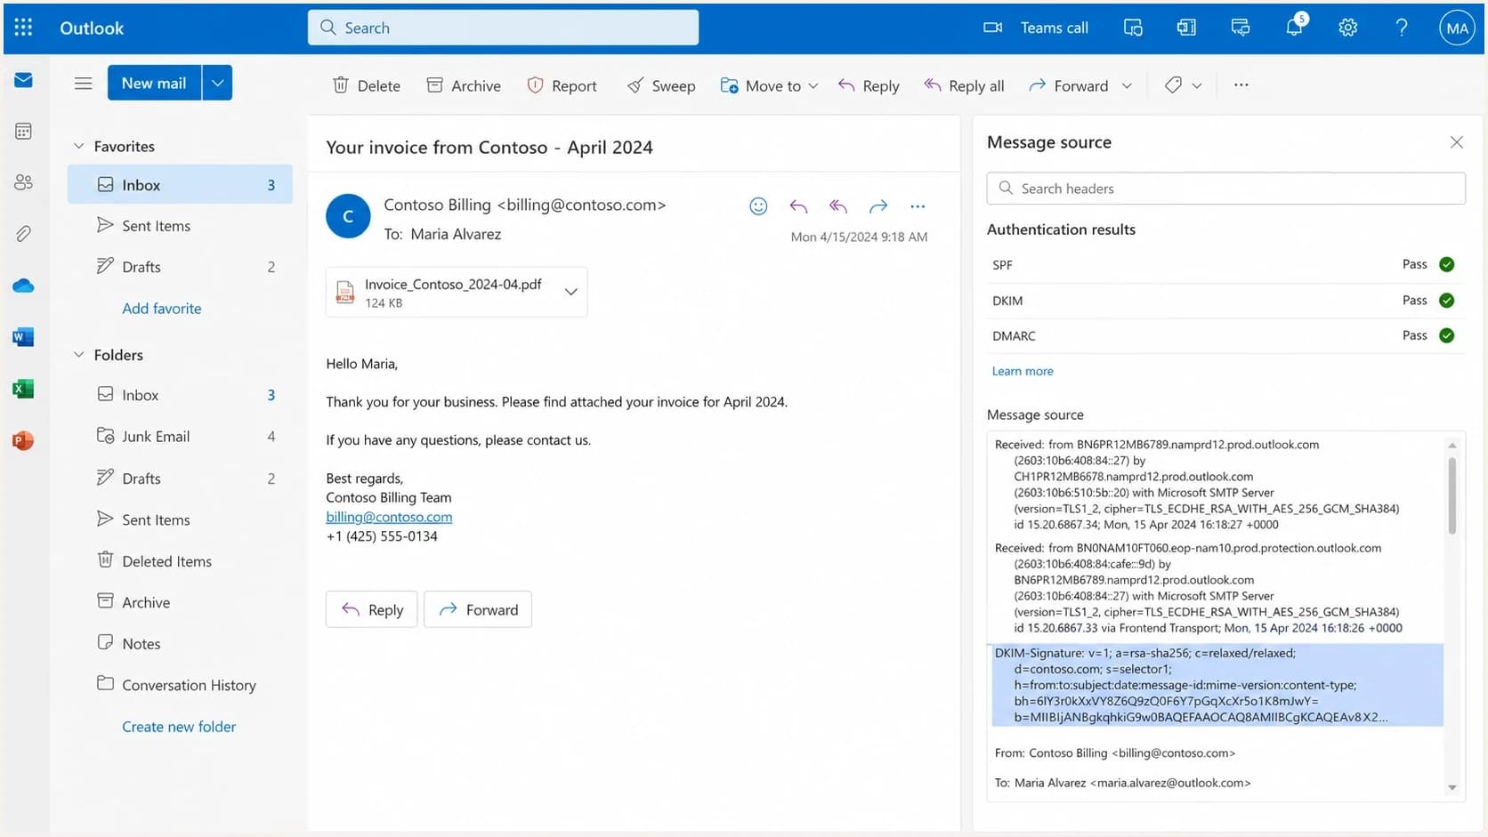Archive the open message
Image resolution: width=1488 pixels, height=837 pixels.
pos(464,85)
